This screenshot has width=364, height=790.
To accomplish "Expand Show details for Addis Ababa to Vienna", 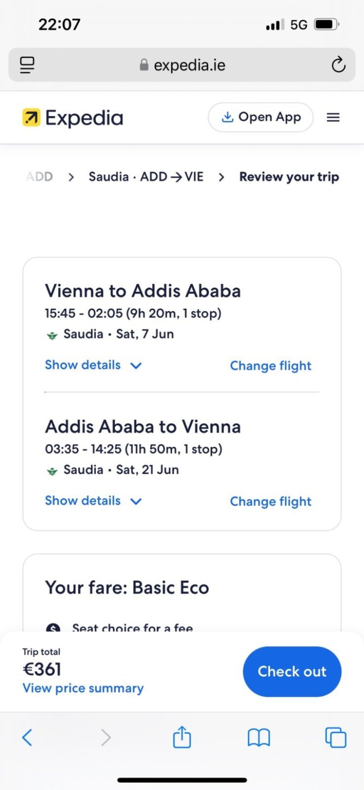I will pyautogui.click(x=93, y=501).
